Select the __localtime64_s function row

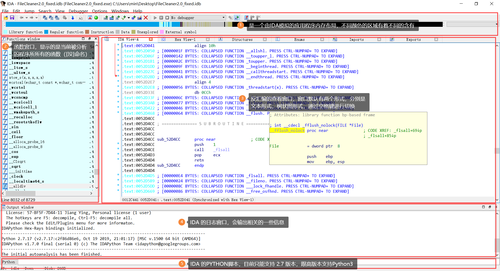point(48,182)
